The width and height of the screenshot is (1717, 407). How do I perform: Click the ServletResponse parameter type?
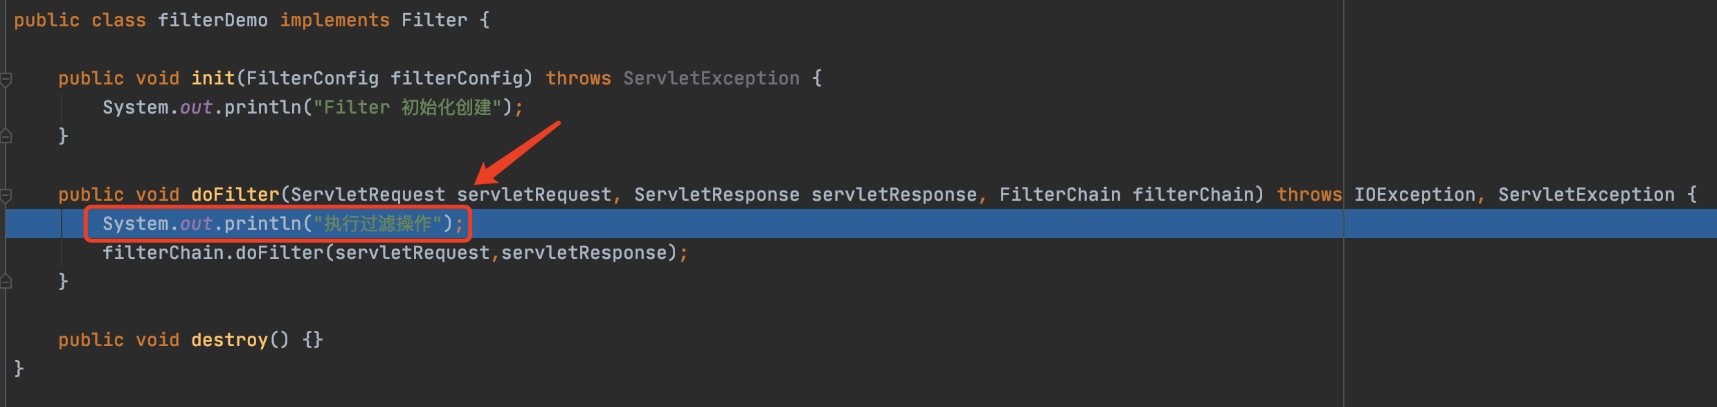[x=717, y=195]
